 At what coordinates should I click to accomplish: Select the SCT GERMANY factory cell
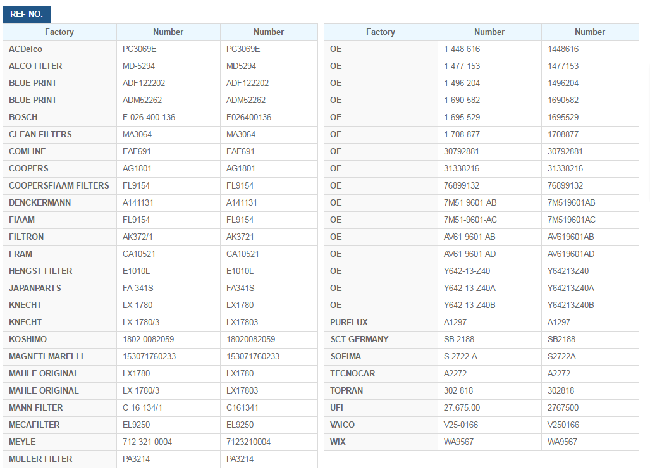point(381,339)
